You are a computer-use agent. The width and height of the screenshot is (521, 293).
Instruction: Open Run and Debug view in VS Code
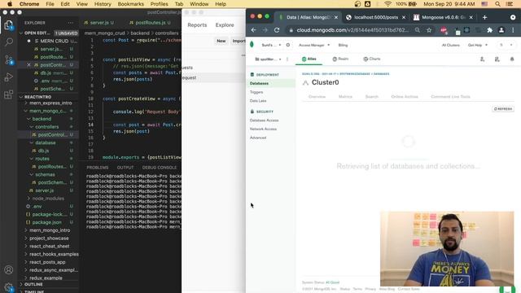[x=9, y=77]
